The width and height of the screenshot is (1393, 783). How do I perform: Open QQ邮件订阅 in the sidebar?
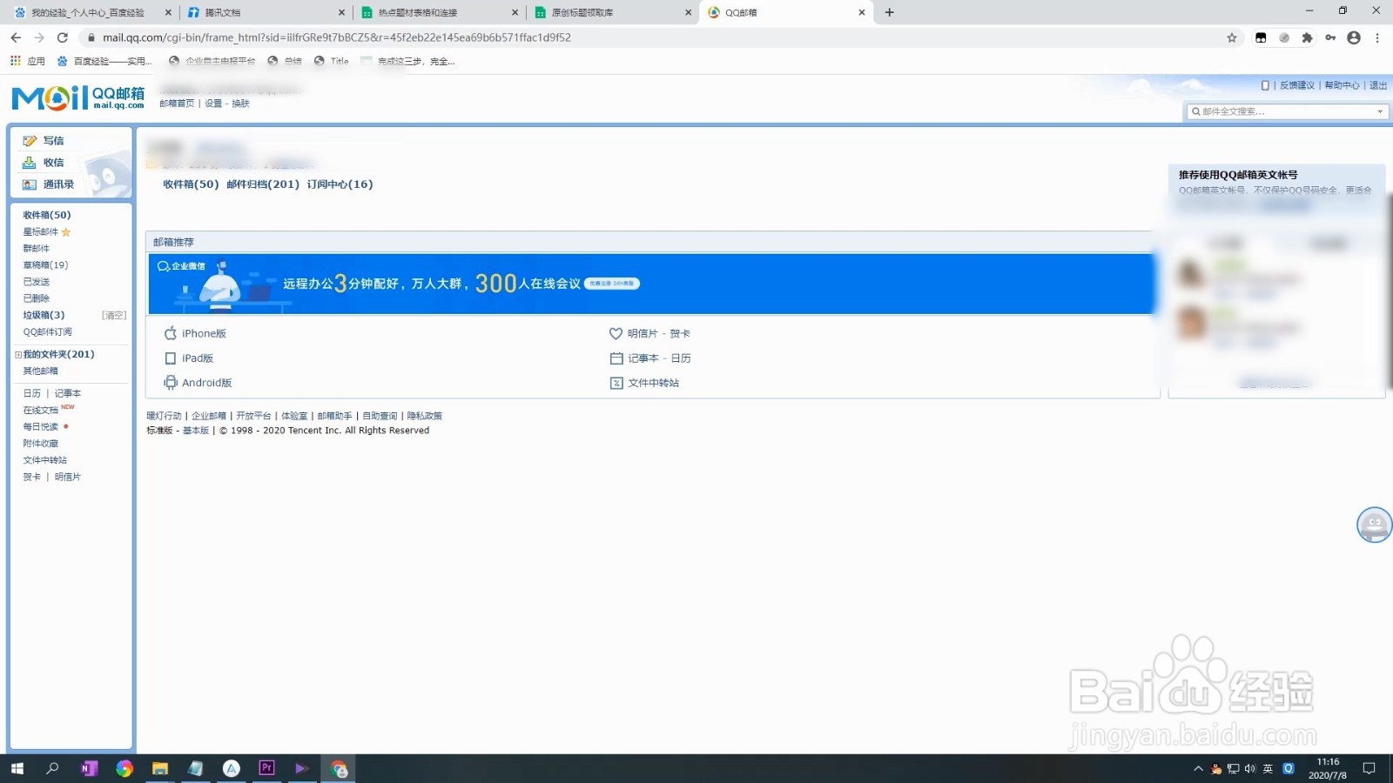[x=48, y=331]
